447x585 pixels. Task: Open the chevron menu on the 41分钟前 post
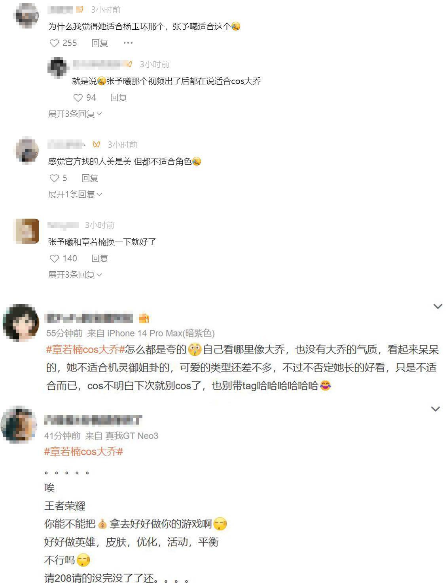tap(436, 409)
